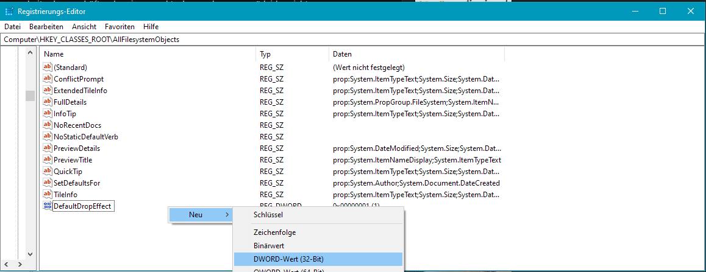
Task: Click the tree pane scroll-right arrow
Action: [x=20, y=264]
